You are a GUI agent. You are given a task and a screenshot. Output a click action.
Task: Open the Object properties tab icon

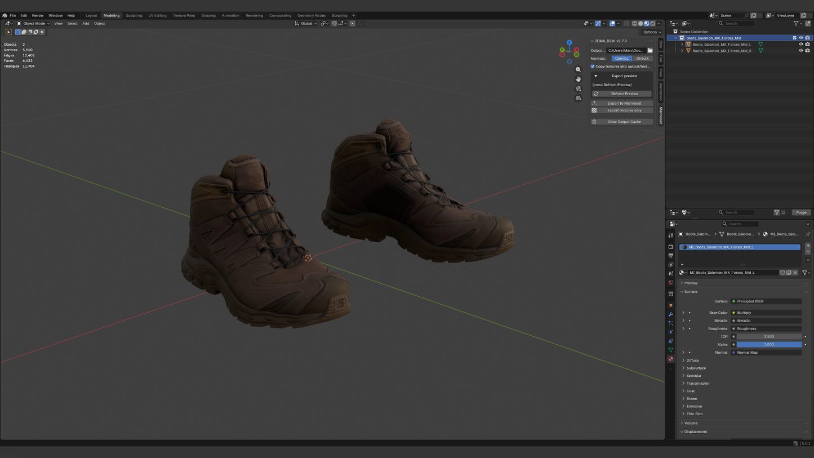coord(671,305)
